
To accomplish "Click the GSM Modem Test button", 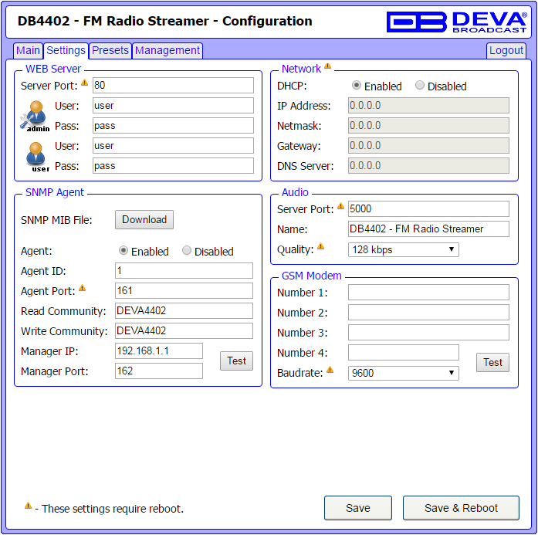I will pyautogui.click(x=492, y=362).
